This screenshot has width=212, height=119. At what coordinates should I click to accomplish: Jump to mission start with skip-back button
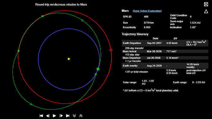pyautogui.click(x=41, y=116)
